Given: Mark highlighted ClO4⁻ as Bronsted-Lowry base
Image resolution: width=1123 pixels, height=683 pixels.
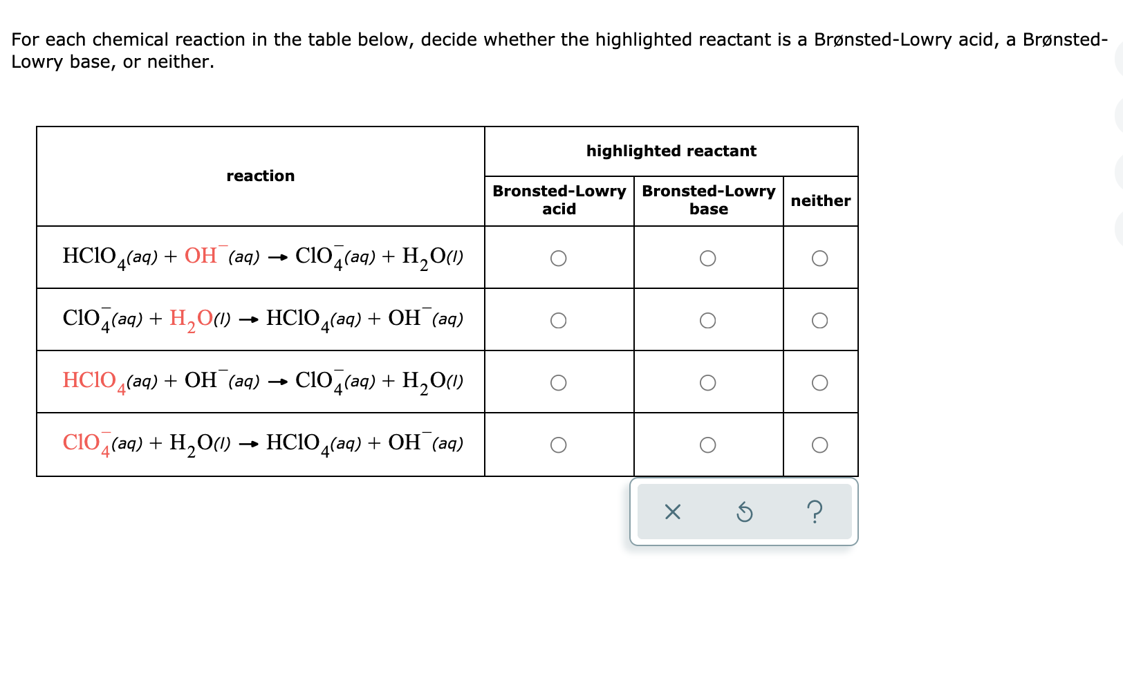Looking at the screenshot, I should (708, 445).
